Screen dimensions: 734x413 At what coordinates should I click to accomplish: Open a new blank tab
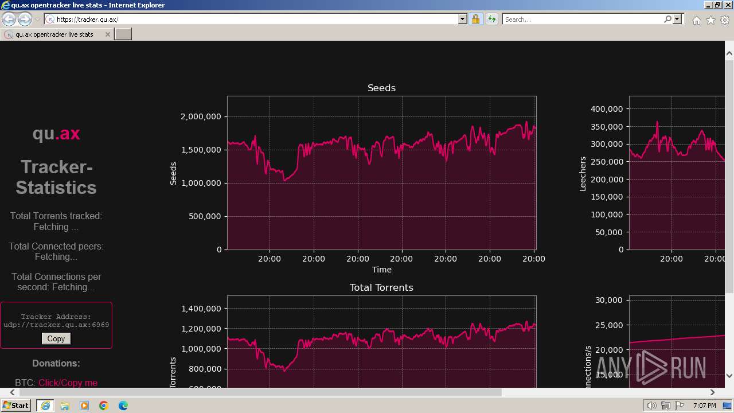[x=123, y=34]
